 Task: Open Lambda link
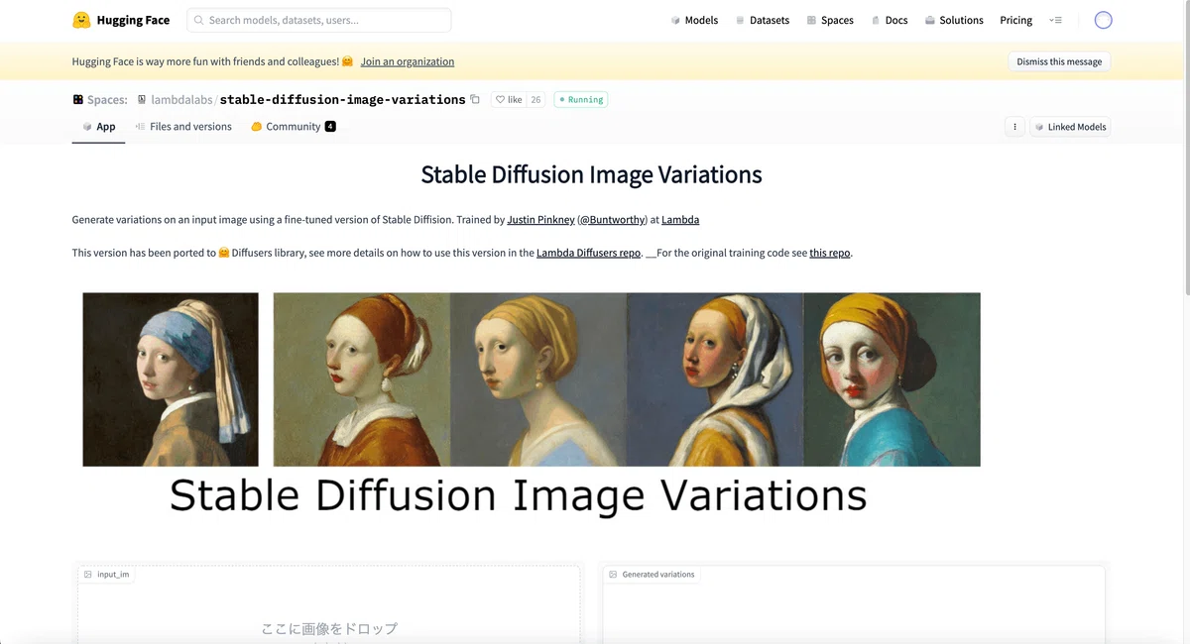(x=680, y=220)
